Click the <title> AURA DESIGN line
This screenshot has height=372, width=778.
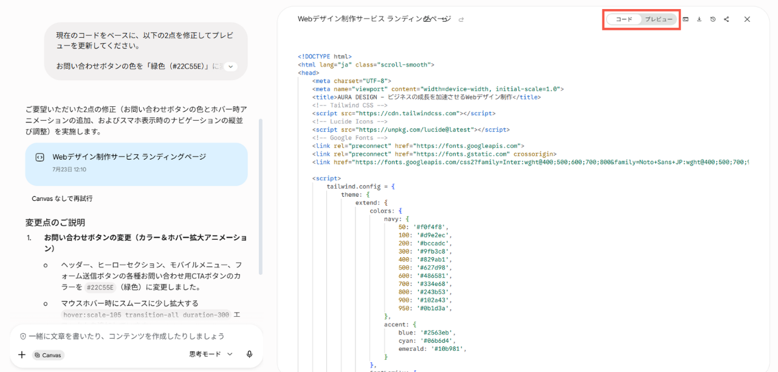(x=426, y=96)
